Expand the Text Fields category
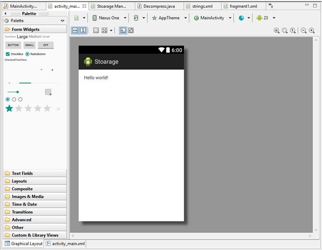322x250 pixels. coord(35,174)
